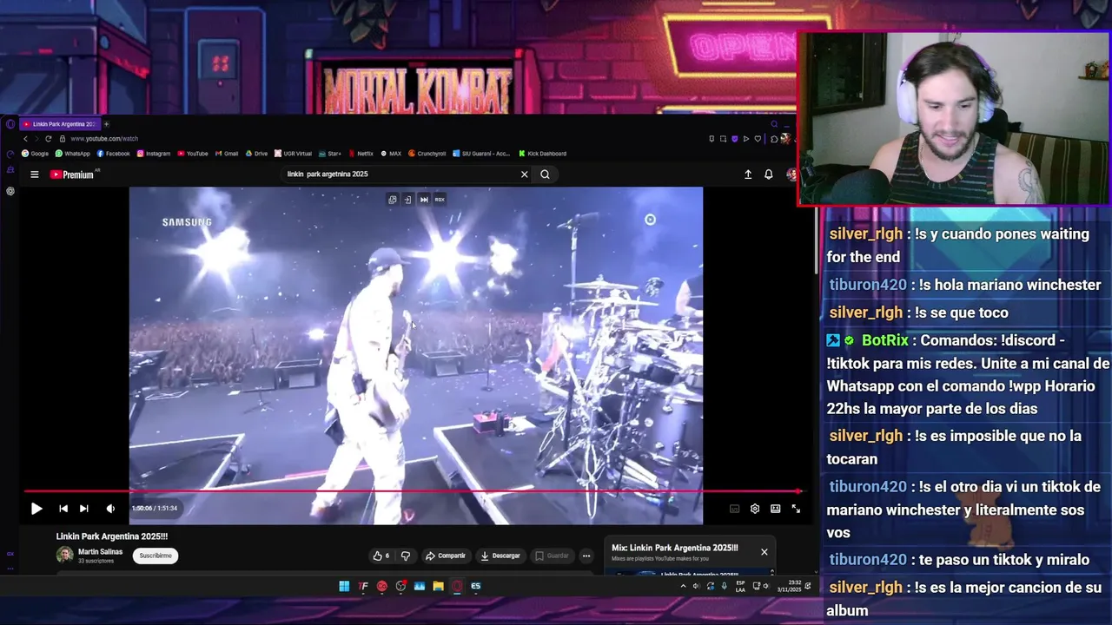Go back in the browser
The height and width of the screenshot is (625, 1112).
[25, 139]
